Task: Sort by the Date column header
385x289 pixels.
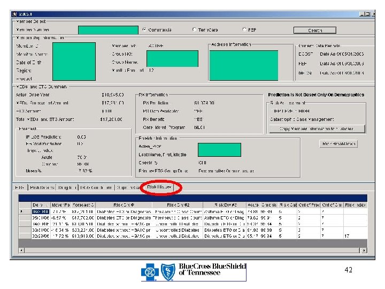Action: 41,205
